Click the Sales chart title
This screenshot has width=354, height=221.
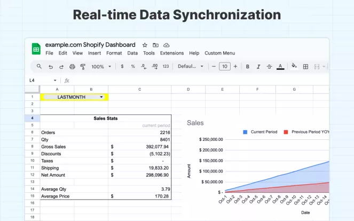(x=195, y=123)
